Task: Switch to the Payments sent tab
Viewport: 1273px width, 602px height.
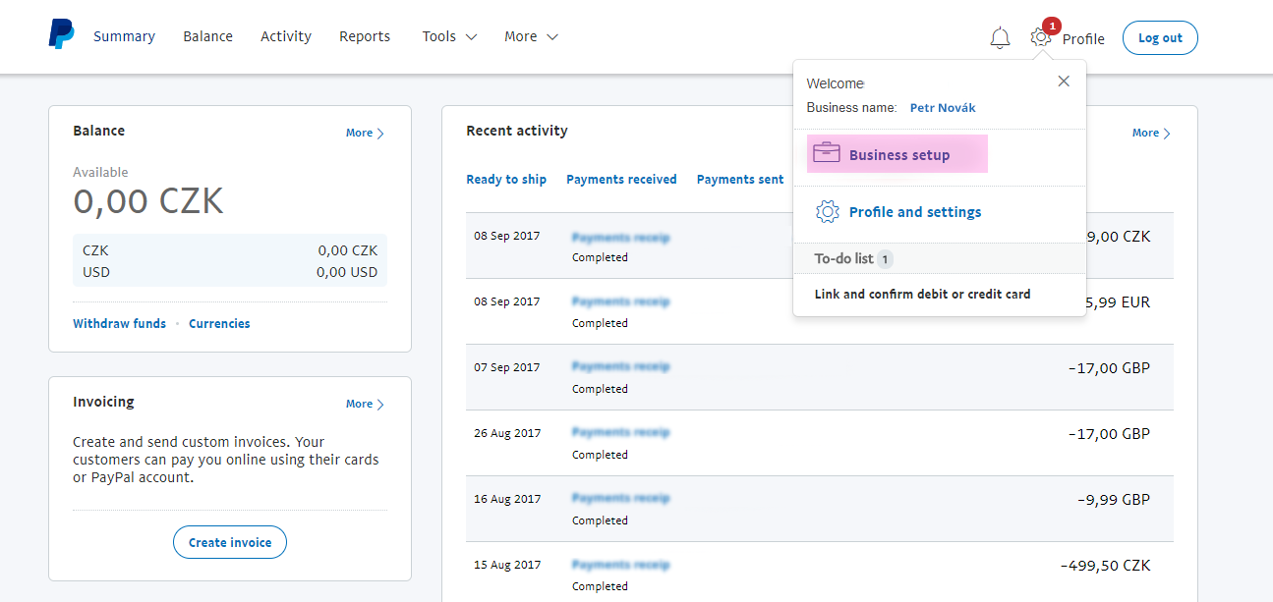Action: pyautogui.click(x=740, y=180)
